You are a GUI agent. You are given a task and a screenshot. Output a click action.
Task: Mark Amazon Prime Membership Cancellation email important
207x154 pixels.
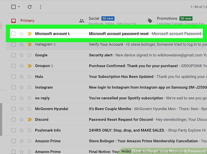[x=30, y=141]
